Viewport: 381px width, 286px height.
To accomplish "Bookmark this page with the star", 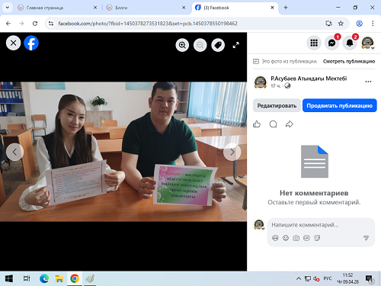I will point(341,24).
